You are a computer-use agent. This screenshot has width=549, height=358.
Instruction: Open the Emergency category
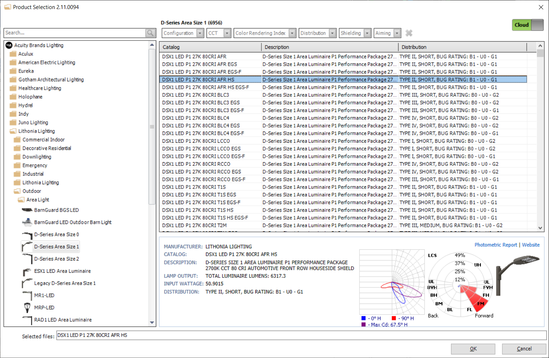(x=35, y=165)
